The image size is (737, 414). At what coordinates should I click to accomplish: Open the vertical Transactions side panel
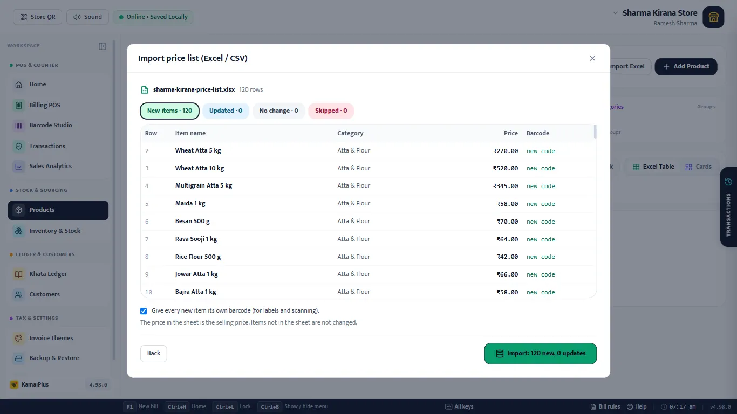pyautogui.click(x=728, y=207)
